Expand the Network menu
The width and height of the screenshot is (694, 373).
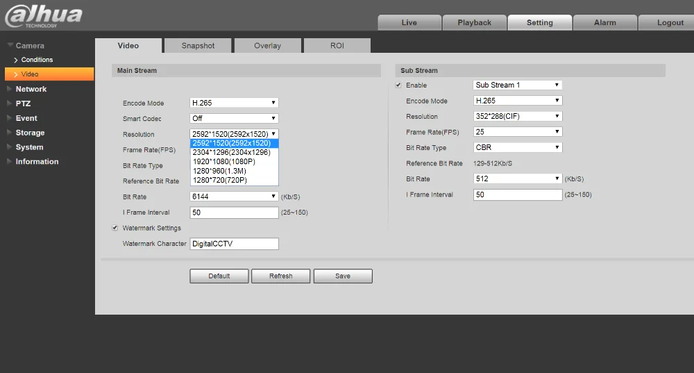pos(31,89)
